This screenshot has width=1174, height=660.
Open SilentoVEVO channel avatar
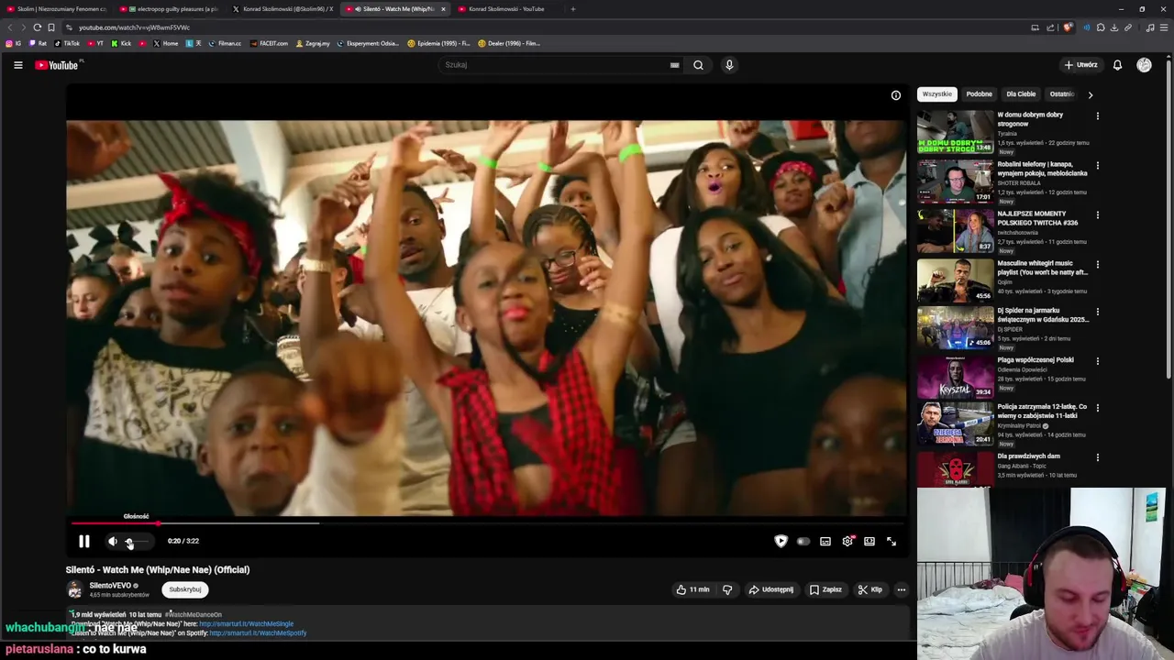point(74,589)
